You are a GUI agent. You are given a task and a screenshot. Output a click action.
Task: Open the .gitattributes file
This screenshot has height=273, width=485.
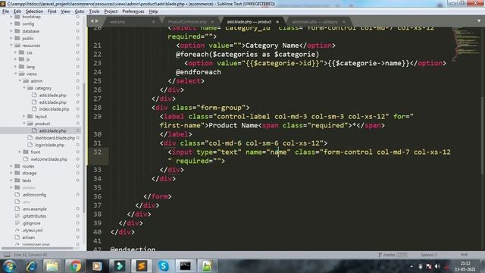34,216
